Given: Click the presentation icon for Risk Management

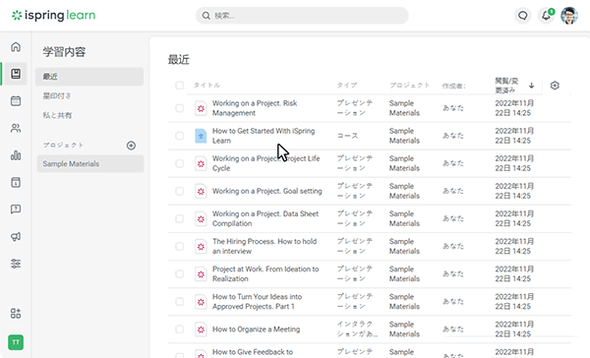Looking at the screenshot, I should [201, 108].
